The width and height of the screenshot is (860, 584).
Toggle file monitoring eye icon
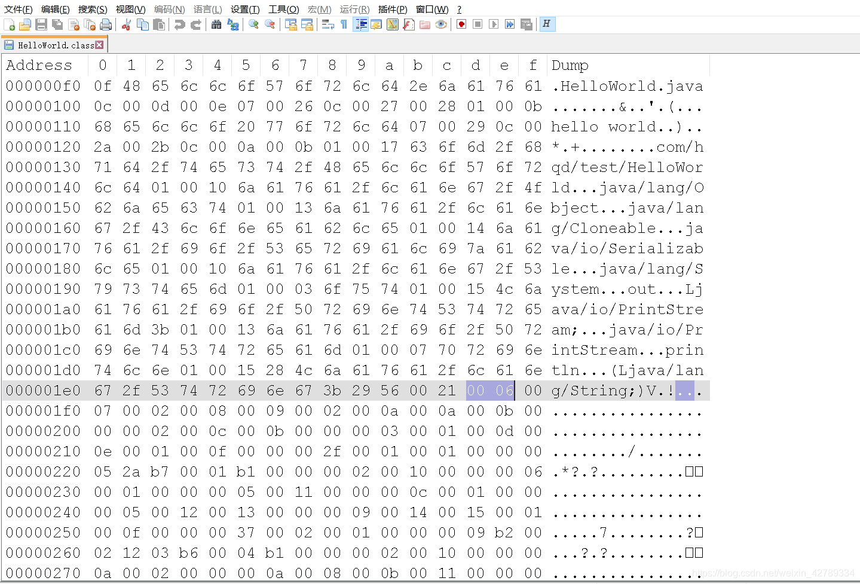point(441,24)
